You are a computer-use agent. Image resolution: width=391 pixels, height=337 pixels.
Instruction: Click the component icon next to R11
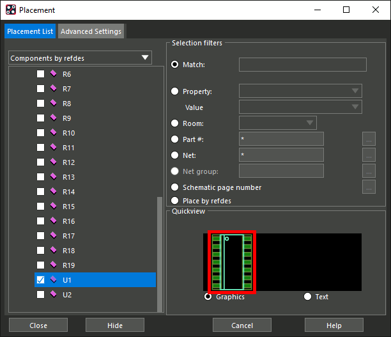point(53,147)
